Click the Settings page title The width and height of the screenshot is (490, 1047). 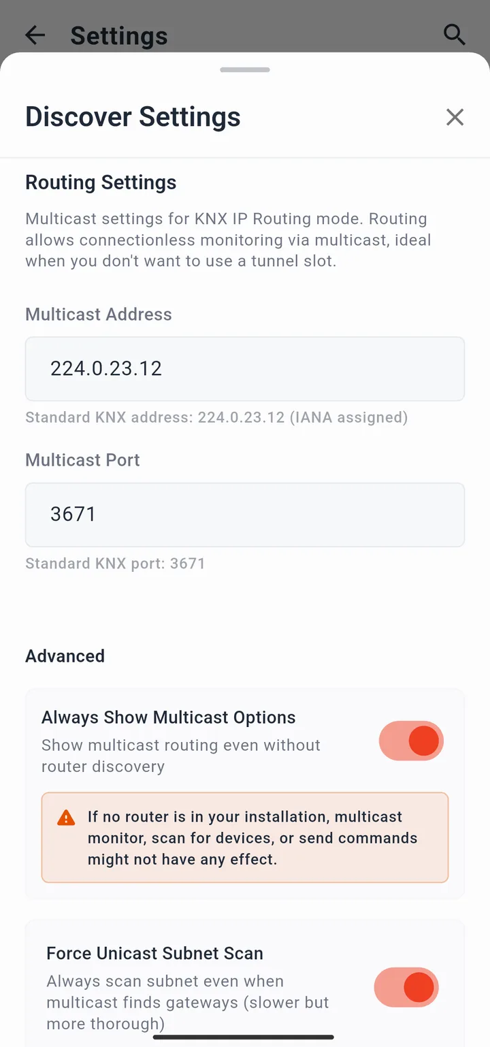click(x=119, y=35)
